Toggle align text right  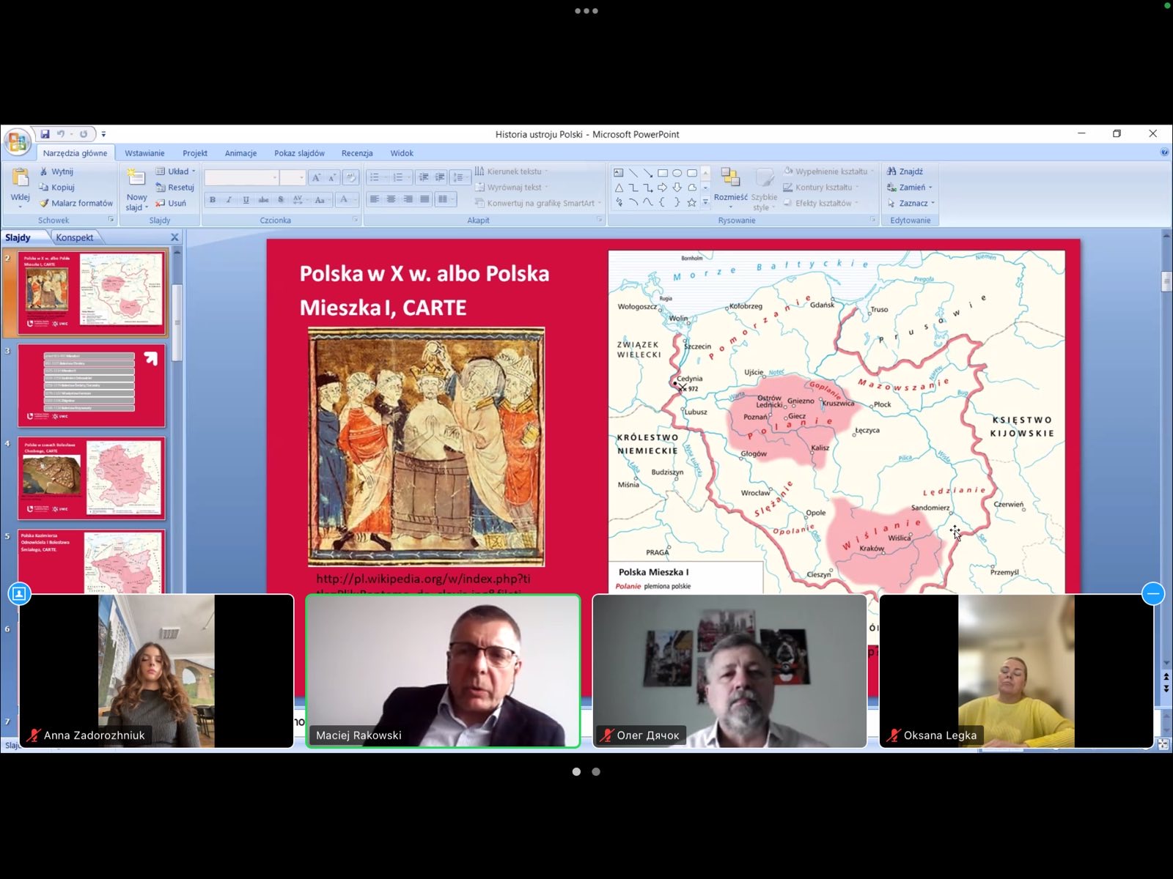pyautogui.click(x=408, y=199)
